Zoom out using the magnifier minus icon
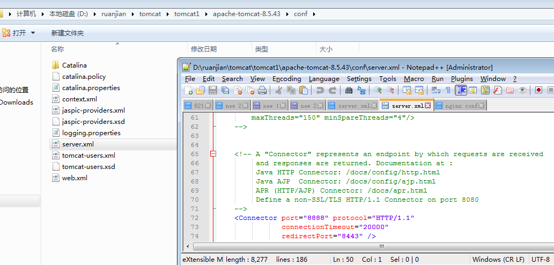Image resolution: width=554 pixels, height=265 pixels. (390, 90)
